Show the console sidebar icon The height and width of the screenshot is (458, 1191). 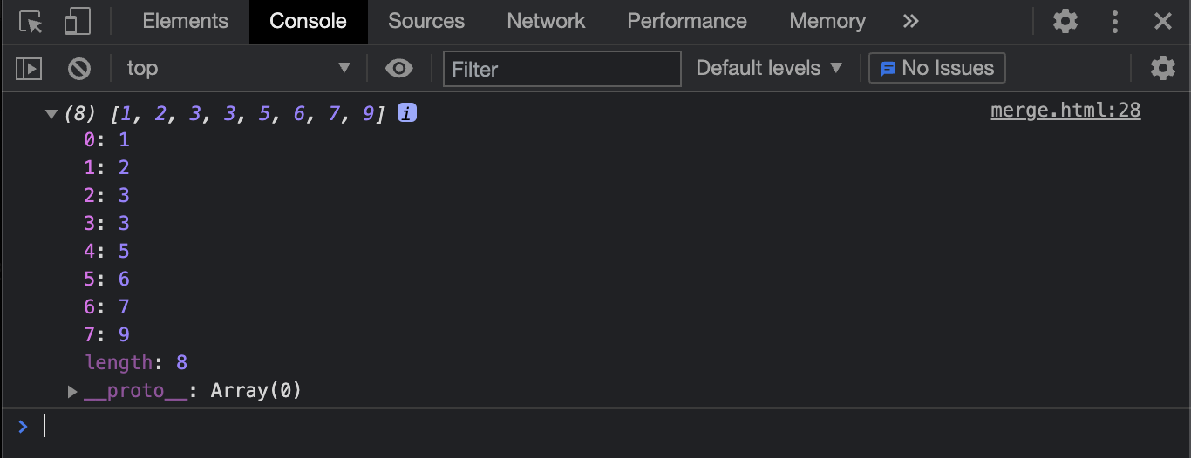[30, 68]
